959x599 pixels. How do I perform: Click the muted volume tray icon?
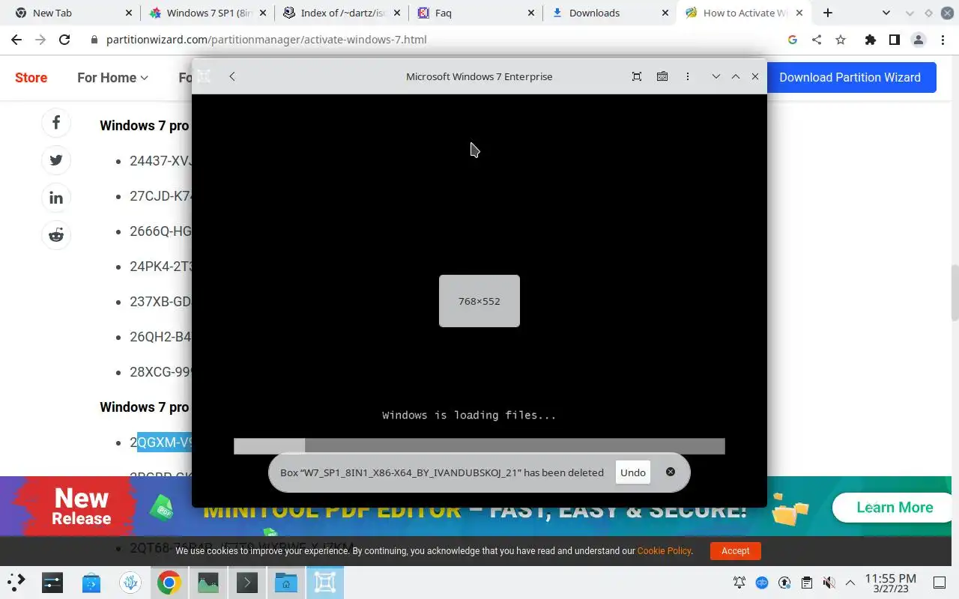[829, 582]
